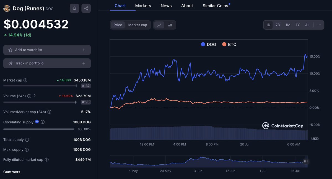Viewport: 332px width, 179px height.
Task: Click Add to watchlist button
Action: (47, 50)
